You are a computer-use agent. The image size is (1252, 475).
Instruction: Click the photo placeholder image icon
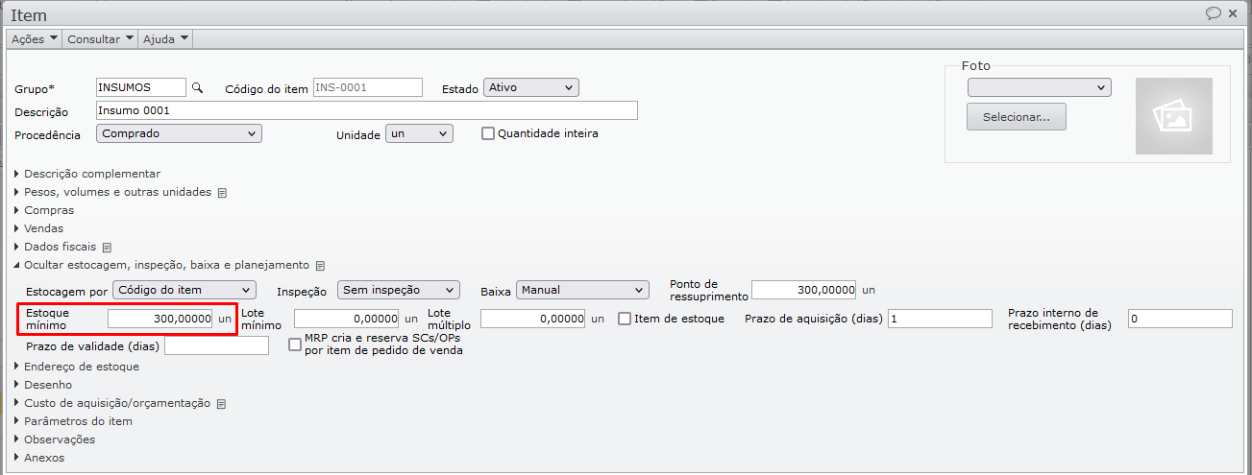[1174, 116]
